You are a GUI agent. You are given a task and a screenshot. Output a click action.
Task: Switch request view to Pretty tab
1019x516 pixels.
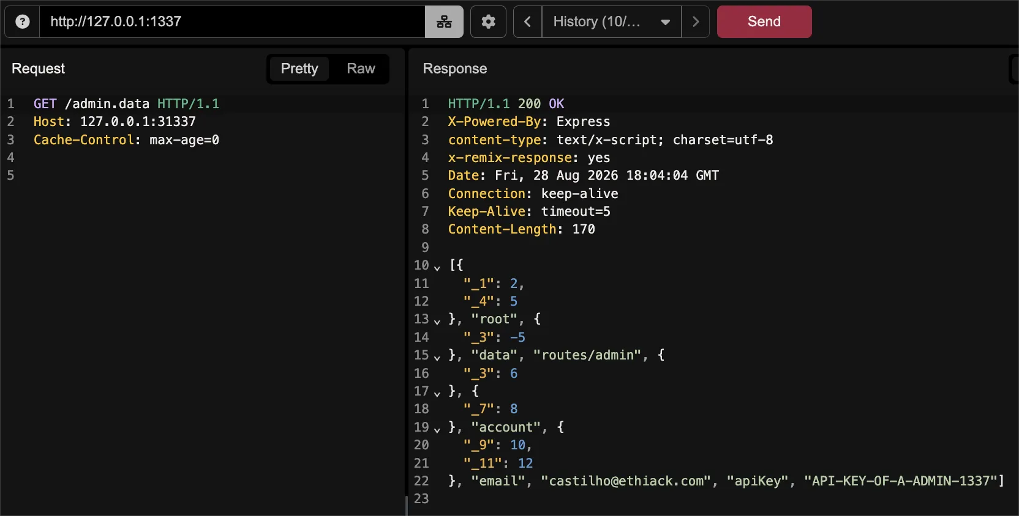(x=299, y=68)
